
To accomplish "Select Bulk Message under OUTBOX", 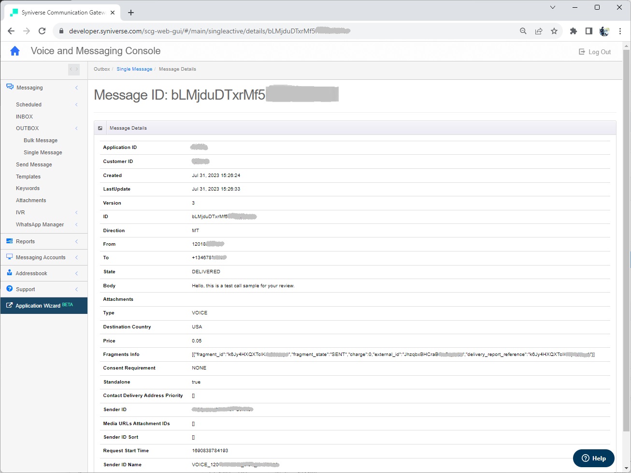I will [41, 140].
